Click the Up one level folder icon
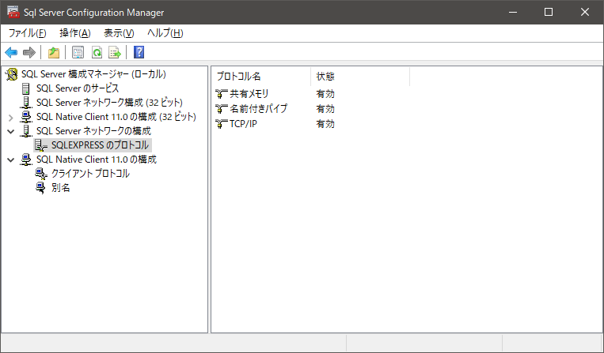 pos(54,52)
